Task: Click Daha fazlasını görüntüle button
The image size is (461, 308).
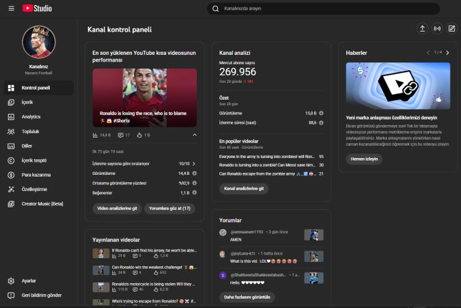Action: [x=247, y=297]
